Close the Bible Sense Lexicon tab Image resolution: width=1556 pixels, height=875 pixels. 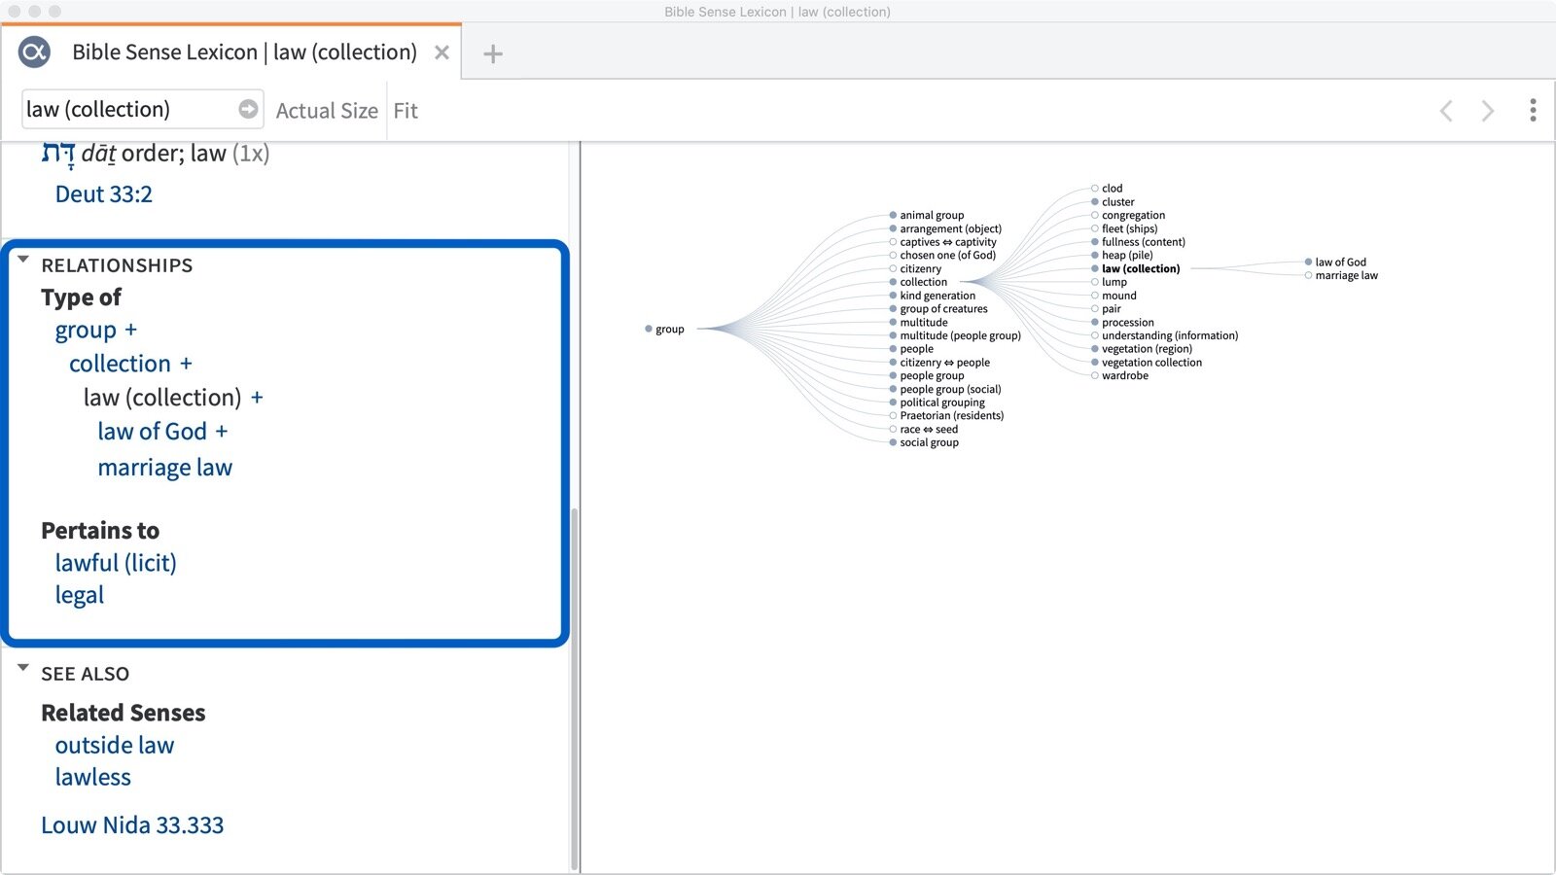442,52
